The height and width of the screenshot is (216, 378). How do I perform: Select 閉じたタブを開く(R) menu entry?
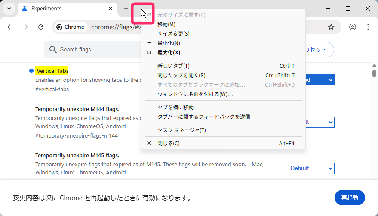tap(223, 75)
